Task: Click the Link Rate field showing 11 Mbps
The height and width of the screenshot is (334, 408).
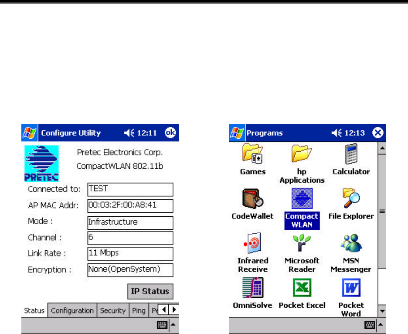Action: click(130, 254)
